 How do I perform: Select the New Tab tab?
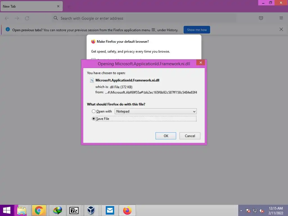[31, 6]
